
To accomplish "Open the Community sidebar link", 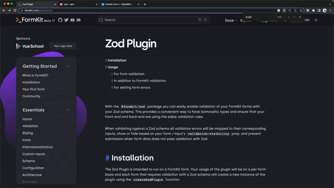I will pyautogui.click(x=31, y=96).
